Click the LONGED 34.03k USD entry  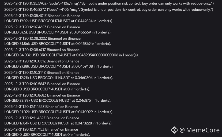point(71,55)
